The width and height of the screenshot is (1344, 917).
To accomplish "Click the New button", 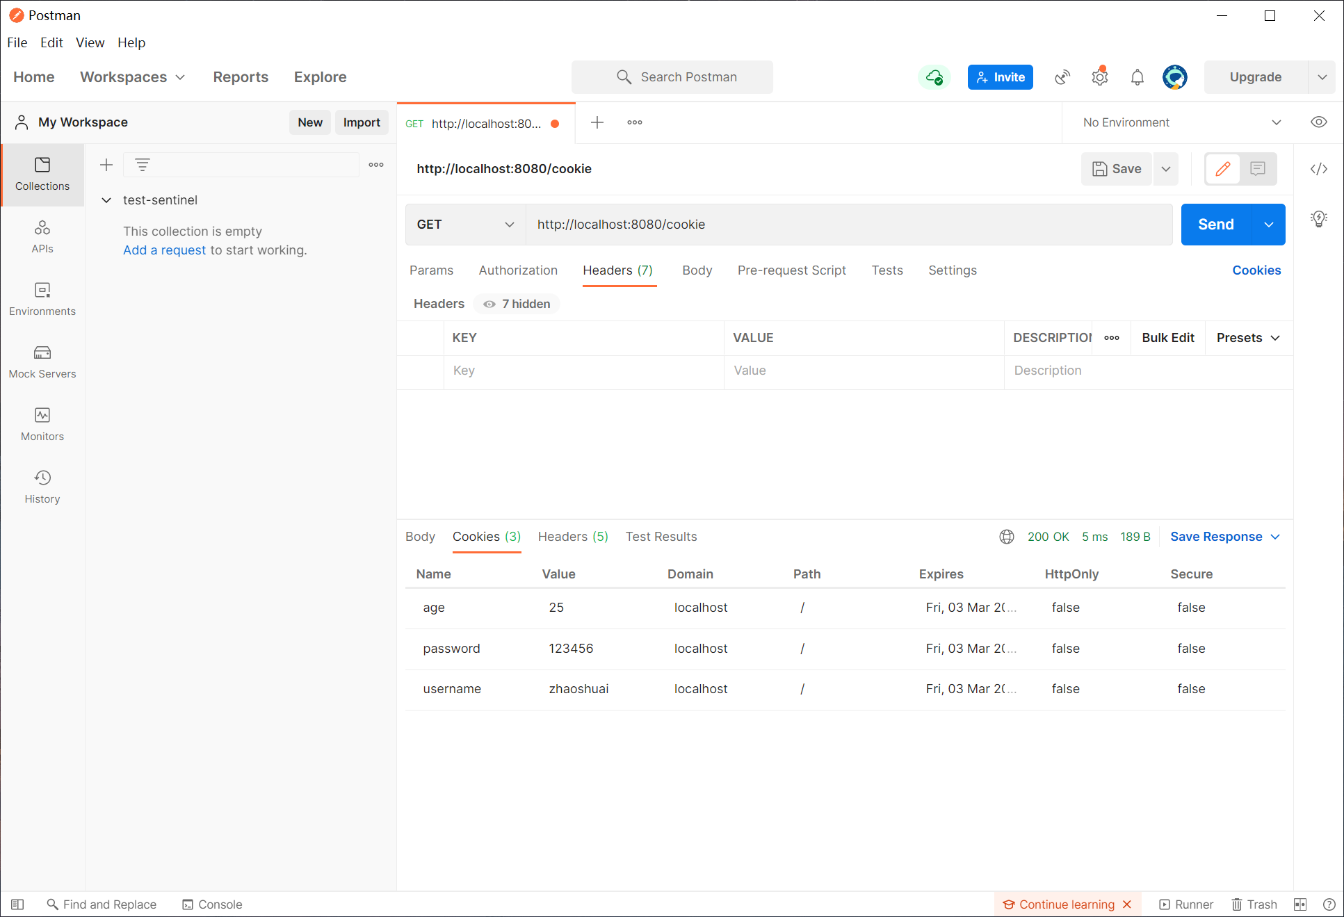I will pyautogui.click(x=310, y=122).
